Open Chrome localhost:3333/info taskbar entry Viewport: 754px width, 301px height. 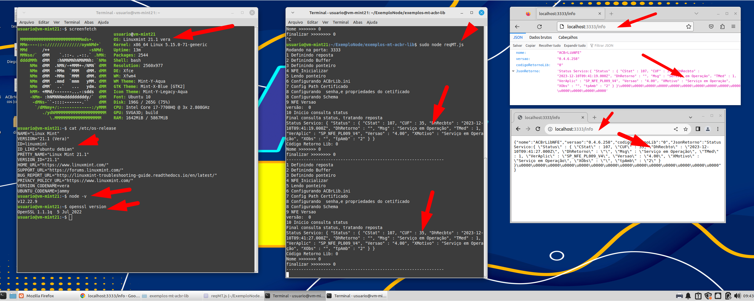point(110,296)
